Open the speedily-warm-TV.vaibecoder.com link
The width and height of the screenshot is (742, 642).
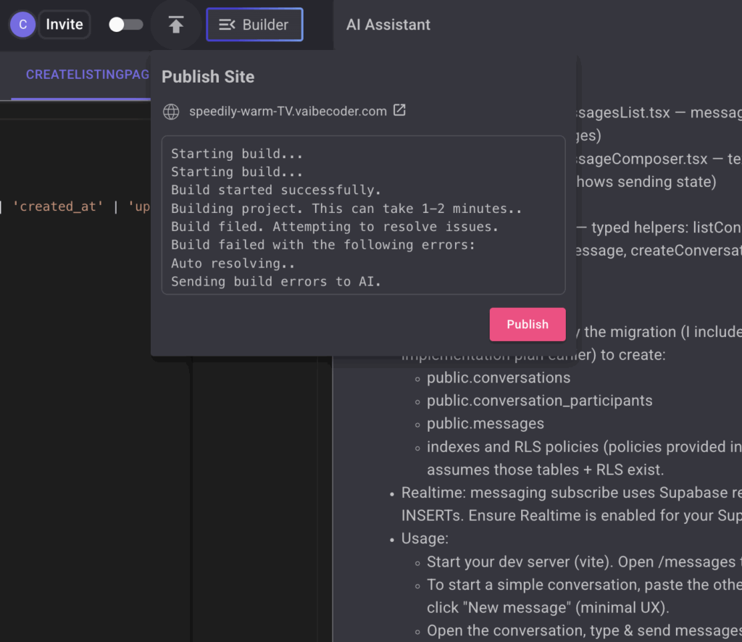tap(288, 112)
